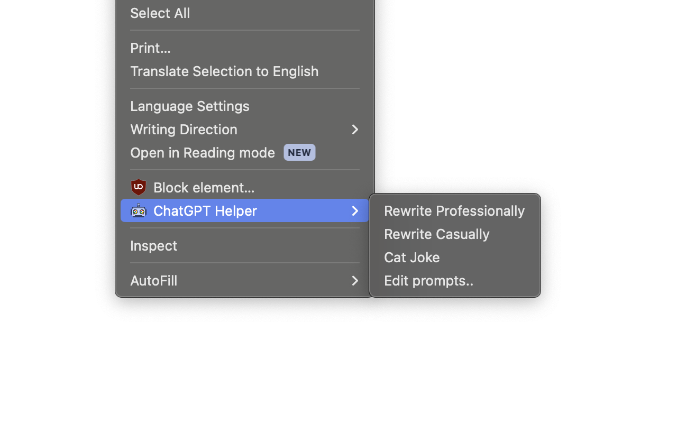Request a Cat Joke
This screenshot has height=423, width=677.
(x=412, y=257)
